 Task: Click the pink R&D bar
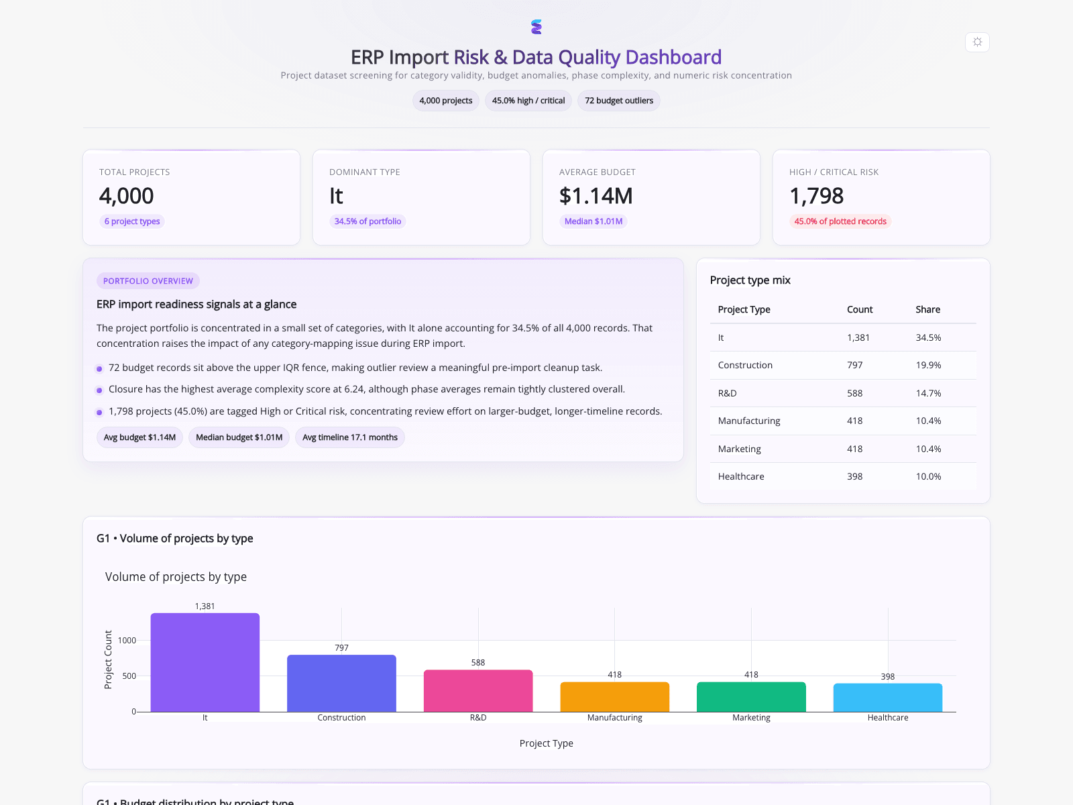tap(478, 691)
